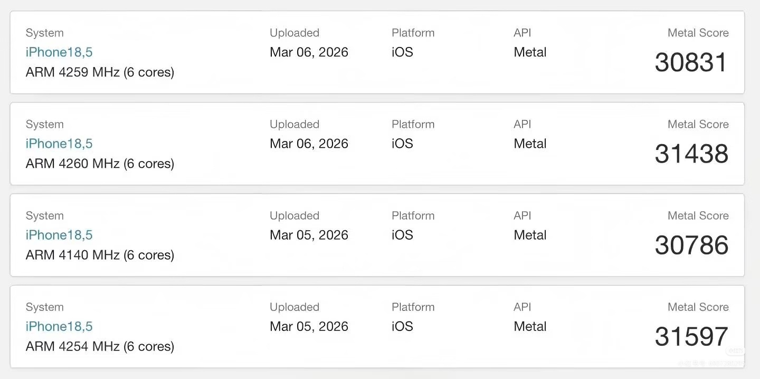The image size is (760, 379).
Task: Click the upload date in the 31438 result
Action: tap(309, 144)
